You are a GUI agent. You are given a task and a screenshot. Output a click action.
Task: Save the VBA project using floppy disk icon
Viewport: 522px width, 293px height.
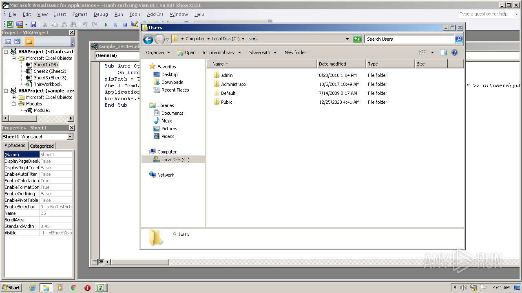33,24
